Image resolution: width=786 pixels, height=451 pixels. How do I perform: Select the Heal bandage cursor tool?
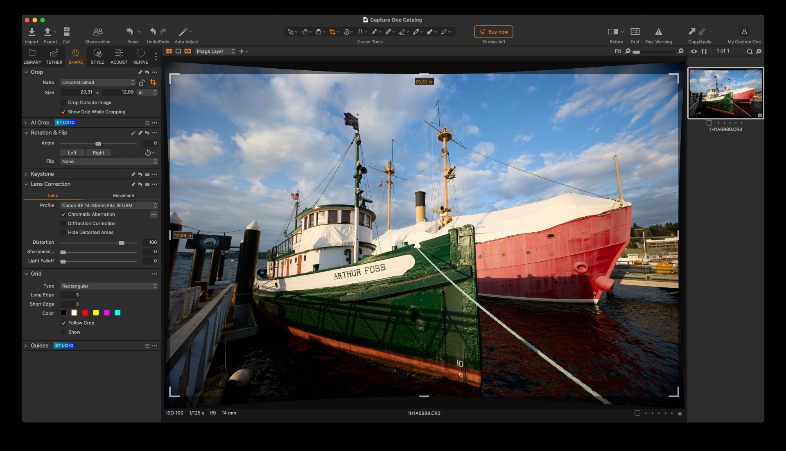click(x=388, y=32)
